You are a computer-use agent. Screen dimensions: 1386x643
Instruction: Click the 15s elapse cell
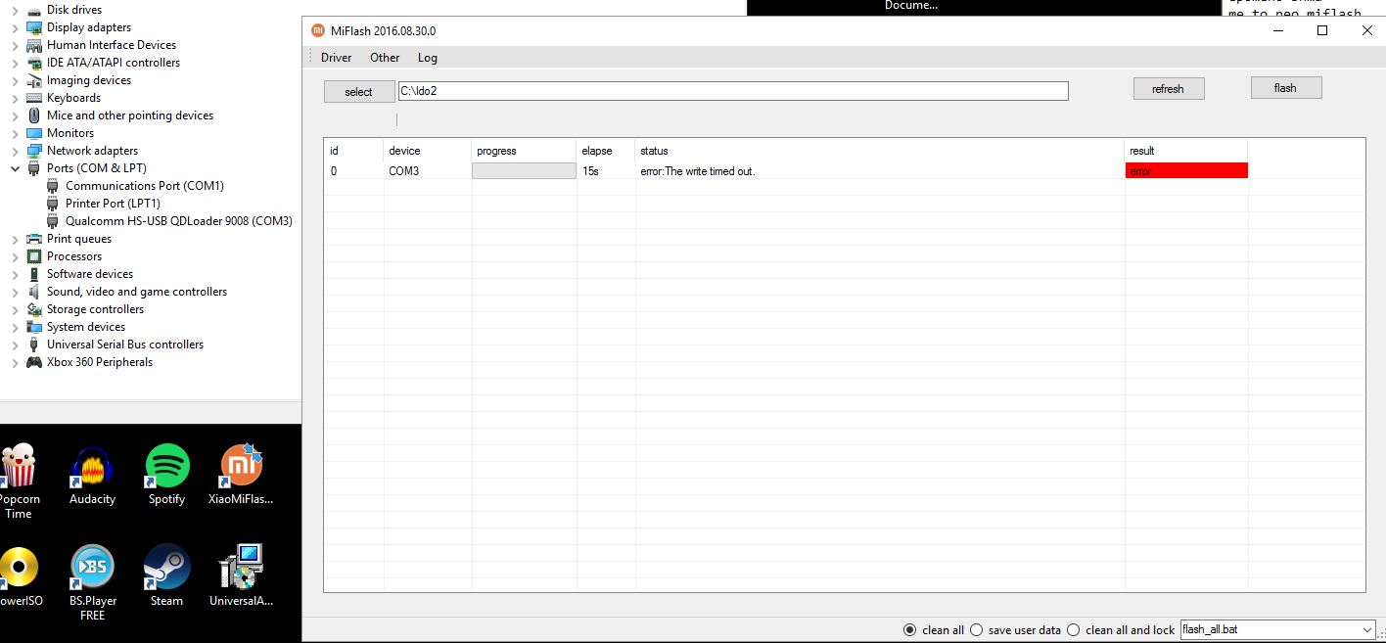[590, 171]
